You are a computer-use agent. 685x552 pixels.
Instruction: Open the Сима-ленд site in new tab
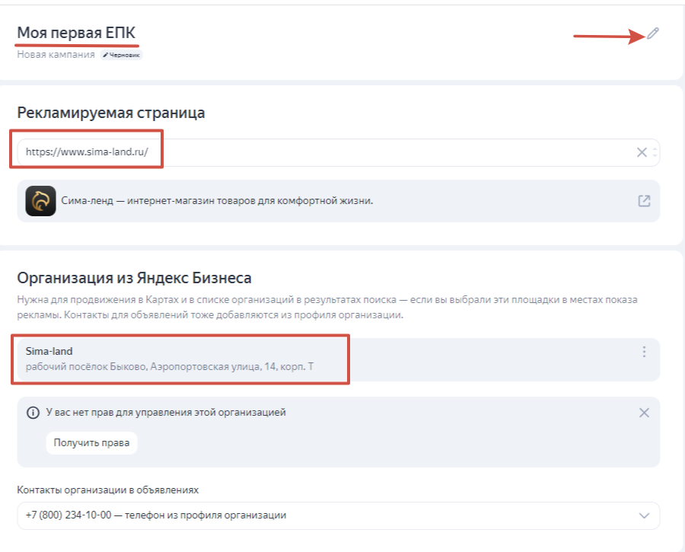pyautogui.click(x=644, y=201)
